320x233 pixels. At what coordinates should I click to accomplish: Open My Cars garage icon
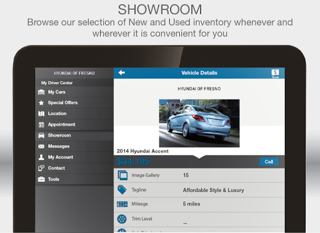click(x=41, y=92)
